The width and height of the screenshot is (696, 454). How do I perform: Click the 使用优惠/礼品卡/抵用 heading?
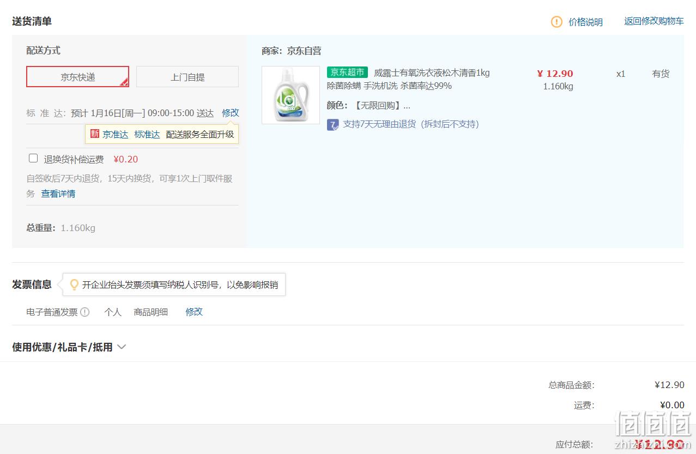pyautogui.click(x=62, y=347)
